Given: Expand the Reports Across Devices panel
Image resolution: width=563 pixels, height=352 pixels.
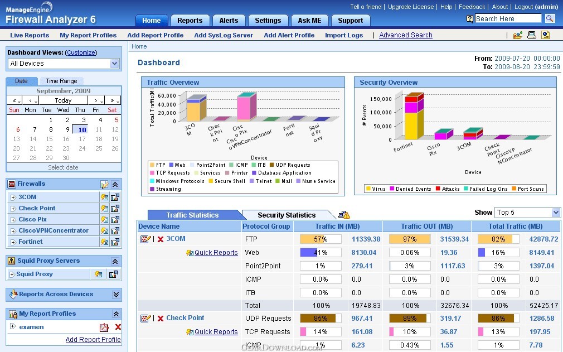Looking at the screenshot, I should (116, 295).
